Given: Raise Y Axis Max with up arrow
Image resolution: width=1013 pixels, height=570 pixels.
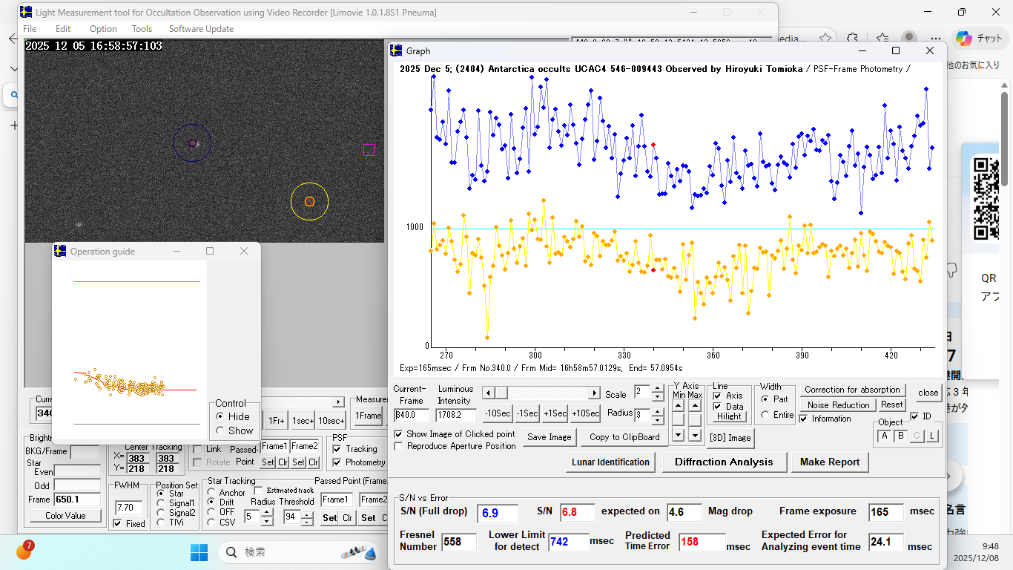Looking at the screenshot, I should 695,405.
